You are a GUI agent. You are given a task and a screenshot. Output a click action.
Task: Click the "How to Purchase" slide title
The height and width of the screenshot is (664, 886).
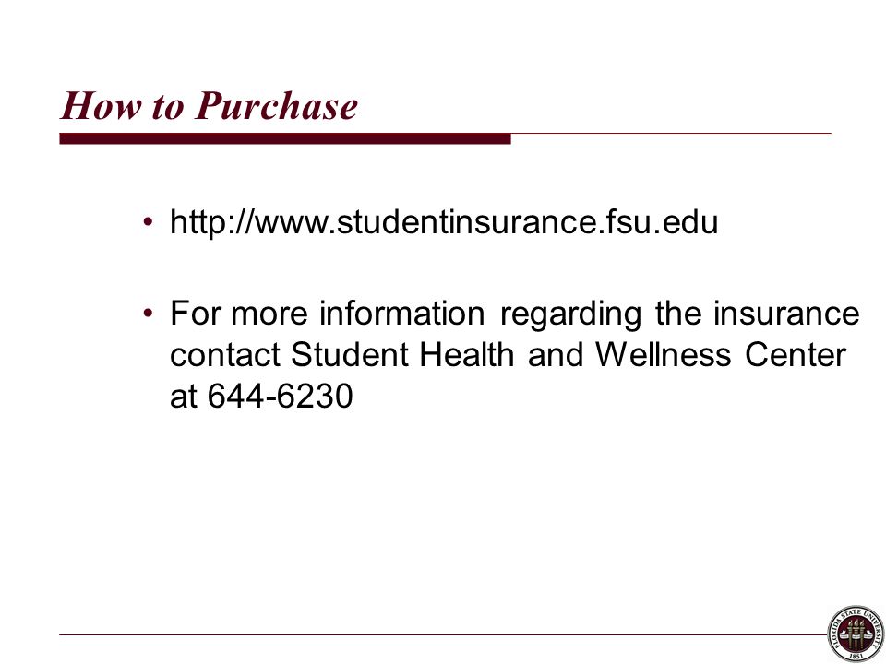pyautogui.click(x=210, y=105)
